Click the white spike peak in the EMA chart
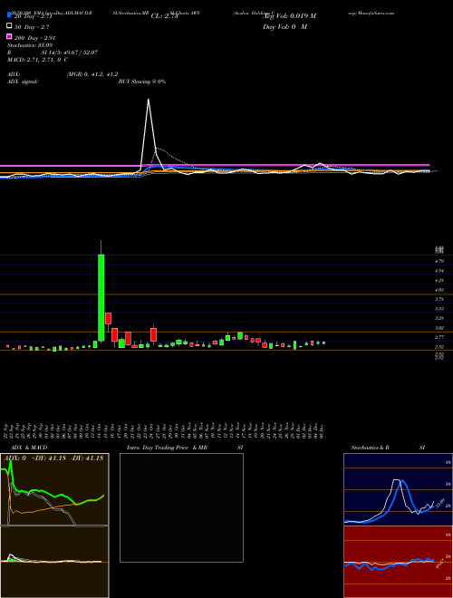Screen dimensions: 453x598 (149, 100)
